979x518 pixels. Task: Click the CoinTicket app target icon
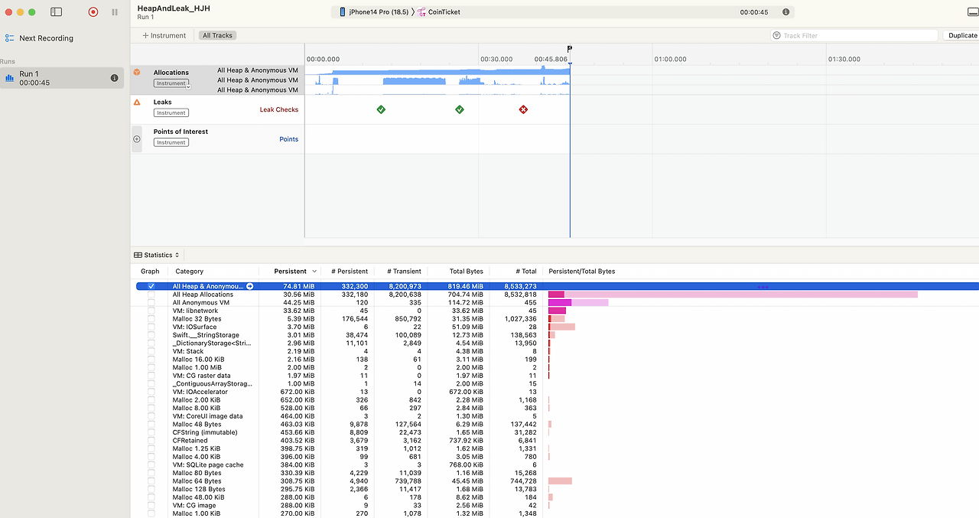(421, 12)
